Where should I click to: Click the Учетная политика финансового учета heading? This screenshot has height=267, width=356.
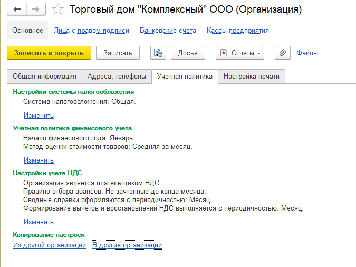(x=72, y=128)
